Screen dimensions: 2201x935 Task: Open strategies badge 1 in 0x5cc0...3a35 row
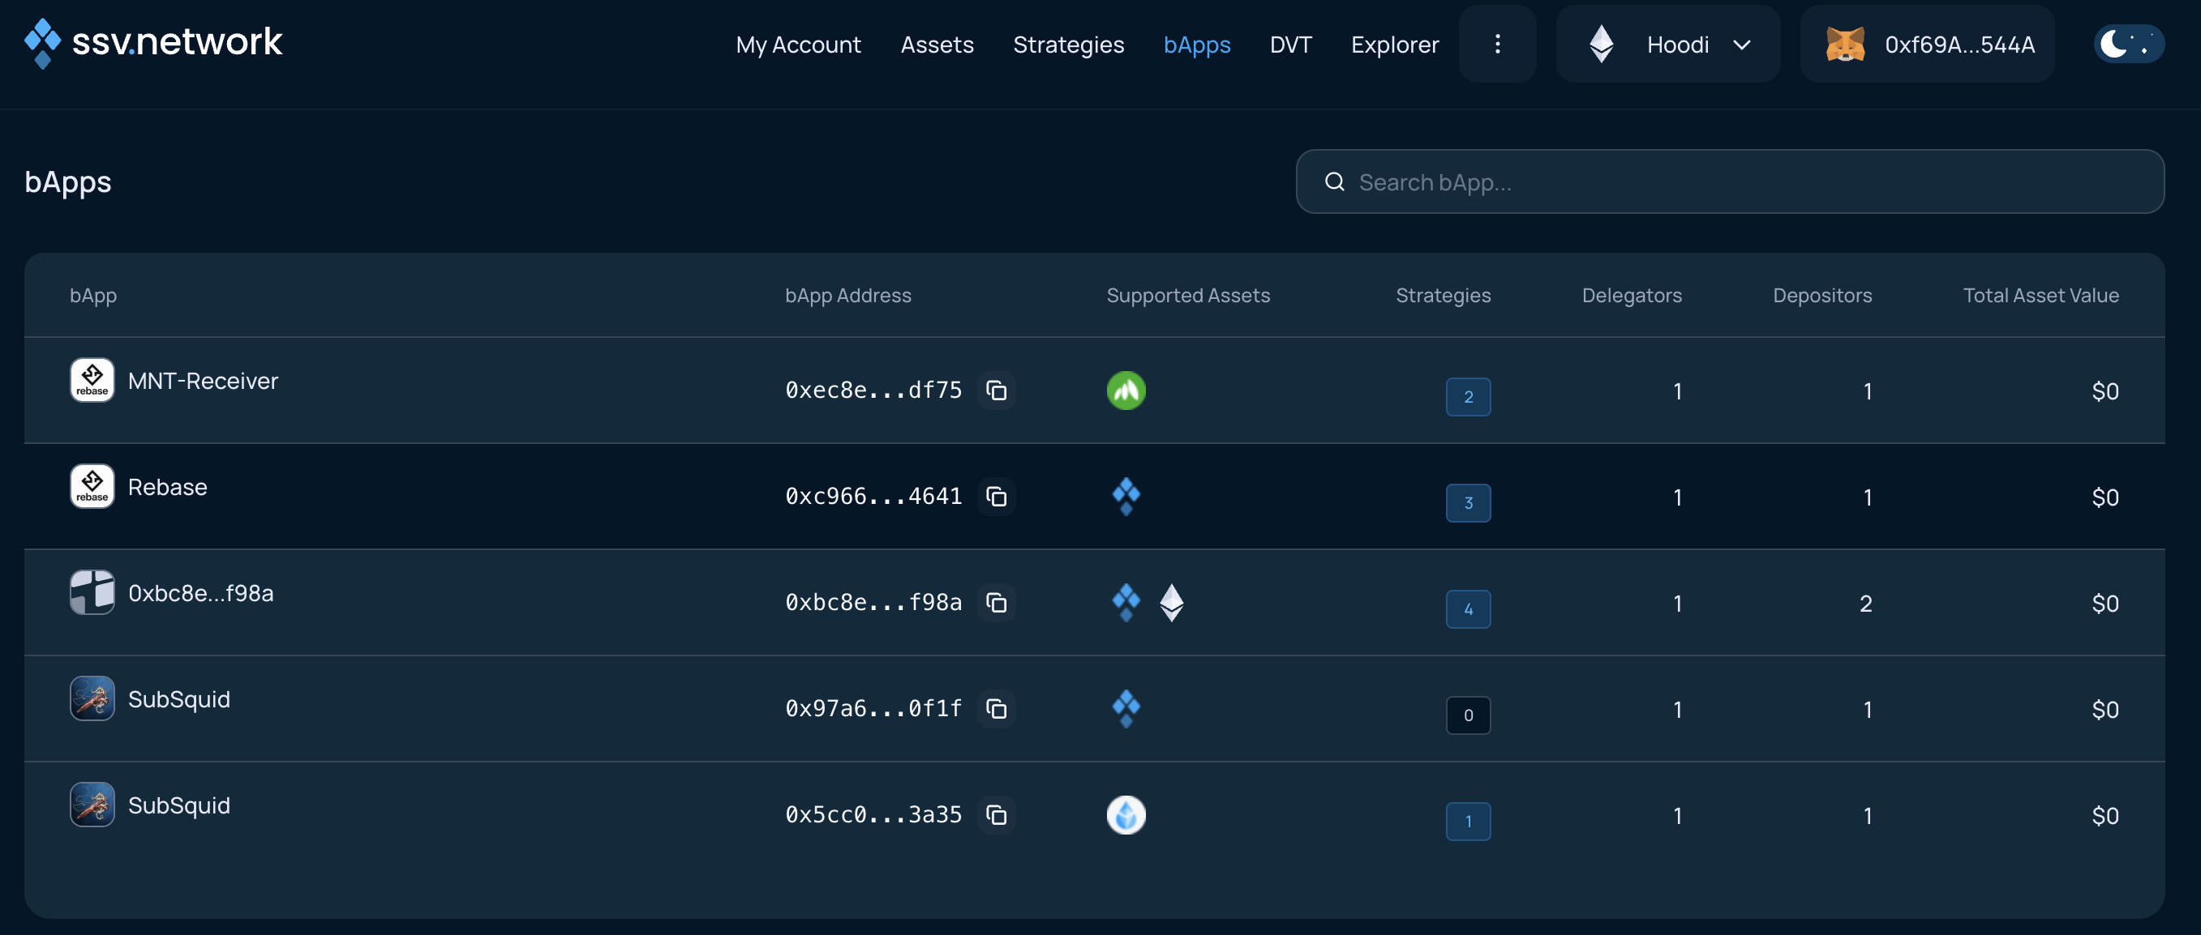coord(1468,821)
